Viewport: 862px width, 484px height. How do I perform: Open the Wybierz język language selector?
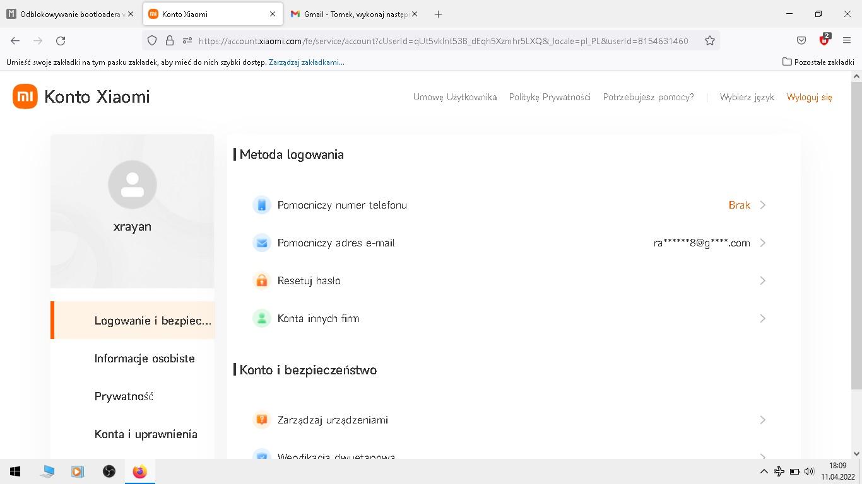[x=747, y=97]
